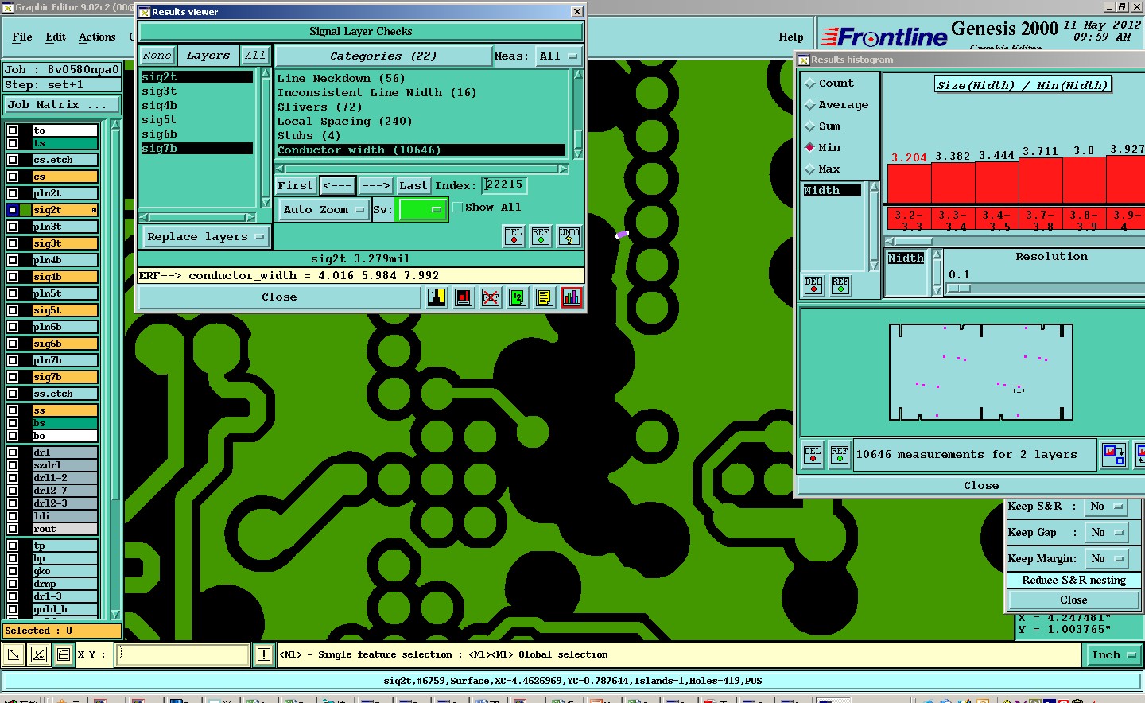This screenshot has width=1145, height=703.
Task: Click the black and yellow silhouette icon
Action: [x=437, y=297]
